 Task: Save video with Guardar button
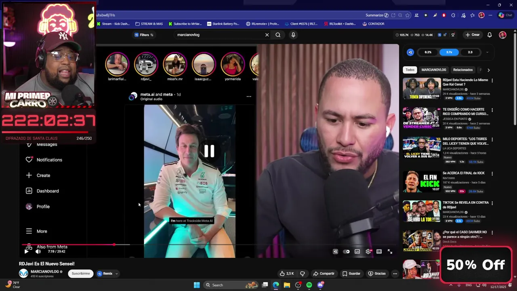(x=351, y=274)
